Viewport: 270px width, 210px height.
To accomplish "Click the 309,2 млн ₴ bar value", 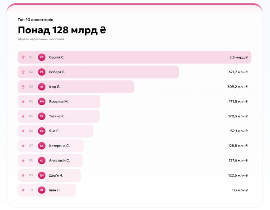I will pyautogui.click(x=238, y=87).
